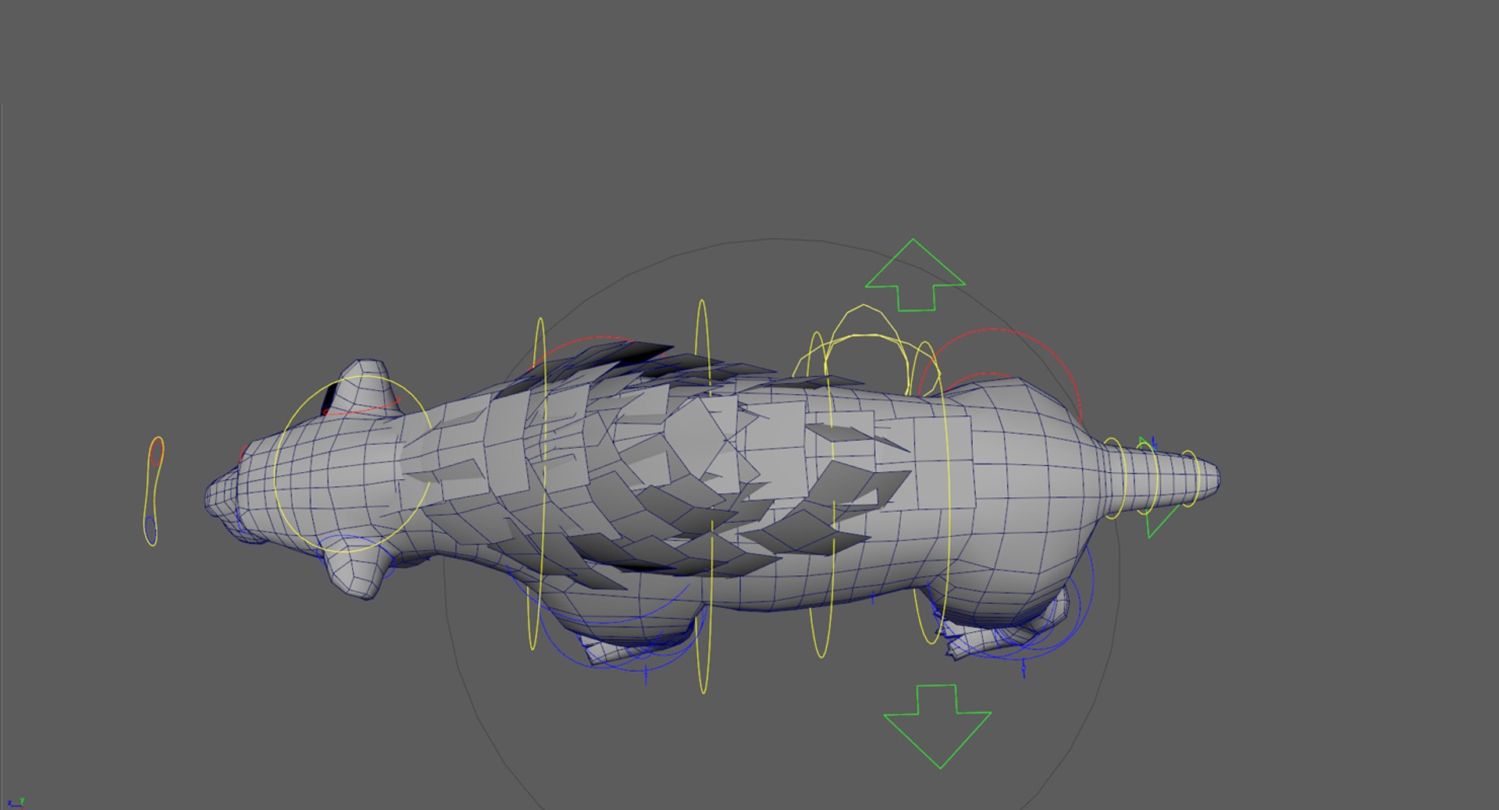Image resolution: width=1499 pixels, height=810 pixels.
Task: Select the yellow arch control above the hips
Action: [x=867, y=349]
